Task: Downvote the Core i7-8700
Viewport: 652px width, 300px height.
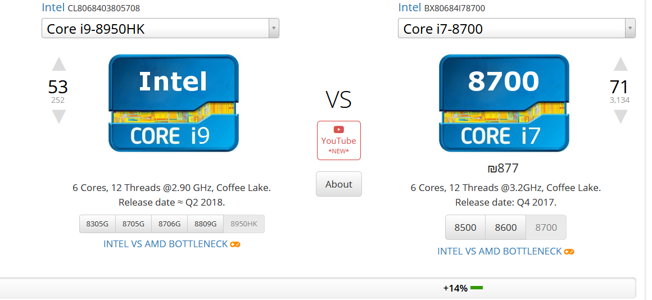Action: [621, 117]
